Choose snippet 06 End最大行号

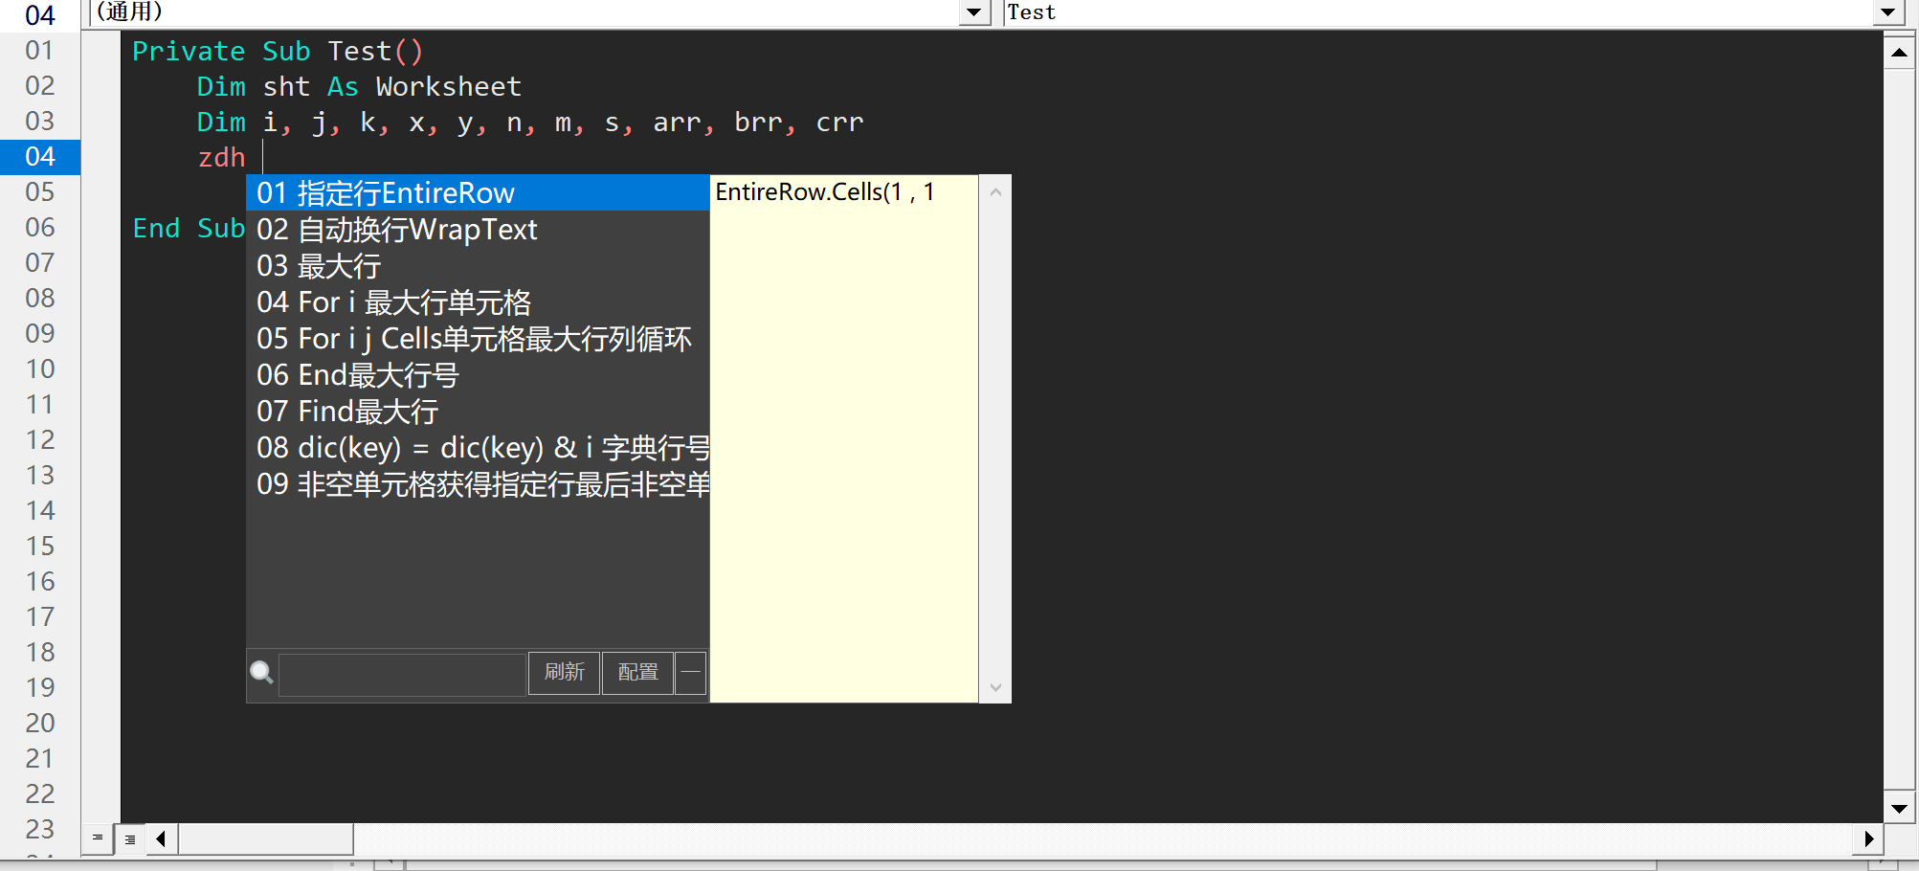click(478, 375)
